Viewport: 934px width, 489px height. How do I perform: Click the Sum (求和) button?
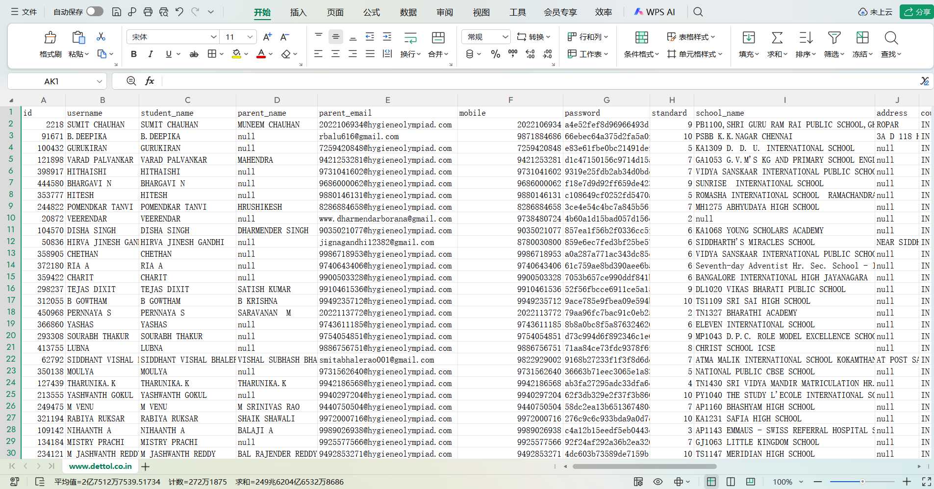[777, 44]
